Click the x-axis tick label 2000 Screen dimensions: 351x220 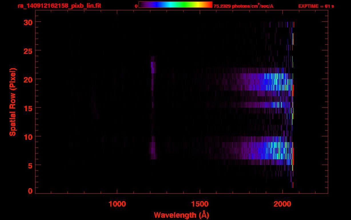[282, 204]
